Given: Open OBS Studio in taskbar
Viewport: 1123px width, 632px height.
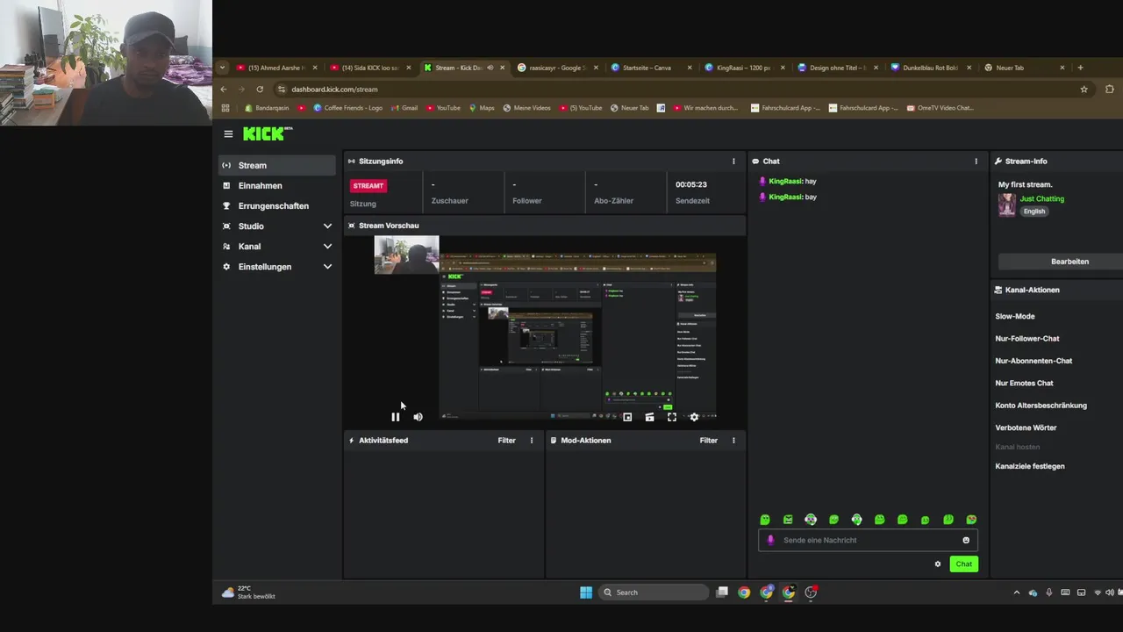Looking at the screenshot, I should coord(811,592).
